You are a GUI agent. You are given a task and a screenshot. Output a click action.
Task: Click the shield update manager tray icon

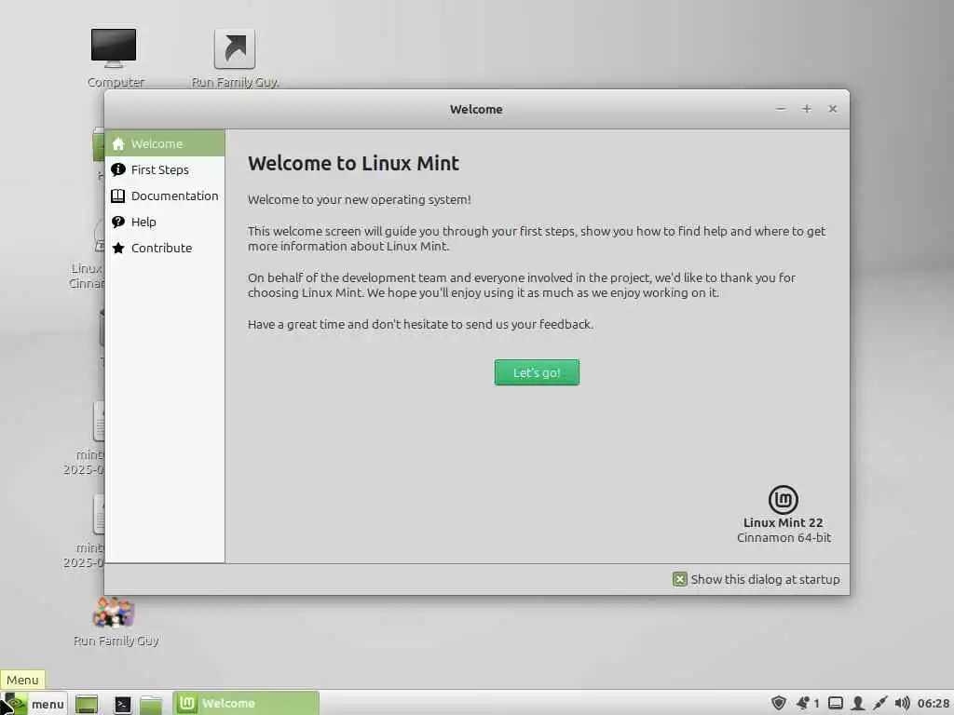[778, 704]
